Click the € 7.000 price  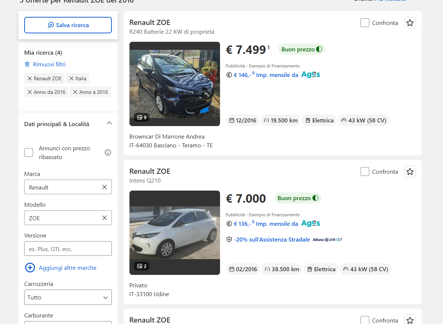246,198
